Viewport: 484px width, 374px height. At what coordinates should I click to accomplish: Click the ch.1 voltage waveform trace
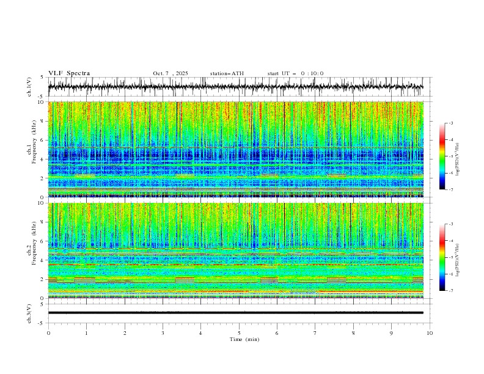(x=235, y=87)
